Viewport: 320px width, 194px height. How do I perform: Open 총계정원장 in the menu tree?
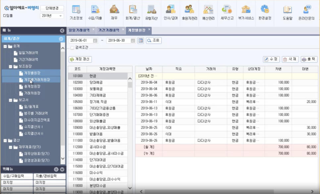pos(32,86)
